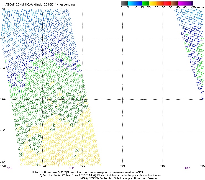Click the orange 25-30 knots legend segment
This screenshot has height=180, width=205.
(x=160, y=3)
